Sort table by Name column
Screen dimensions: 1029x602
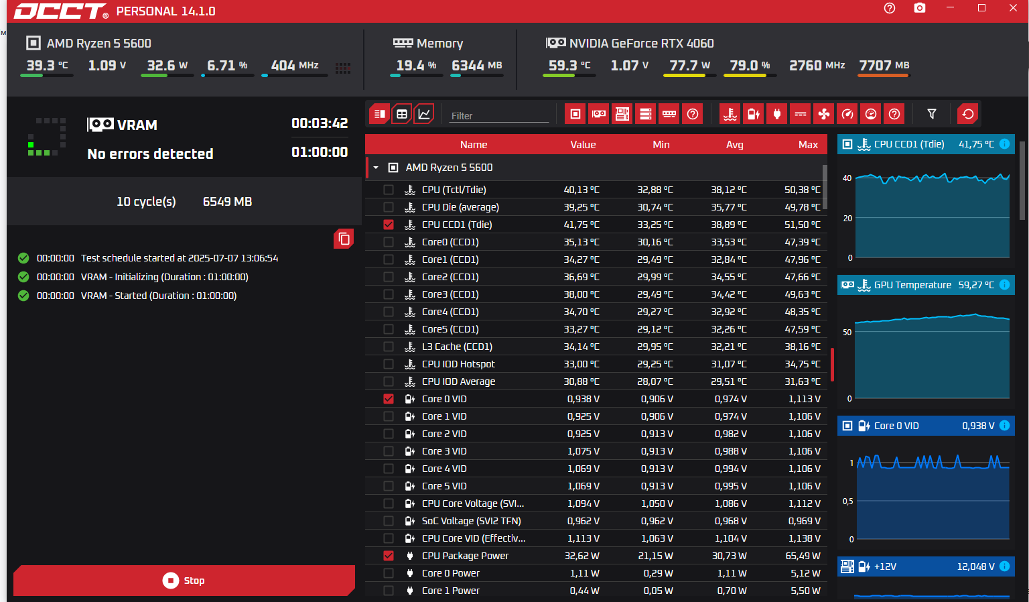pyautogui.click(x=474, y=145)
